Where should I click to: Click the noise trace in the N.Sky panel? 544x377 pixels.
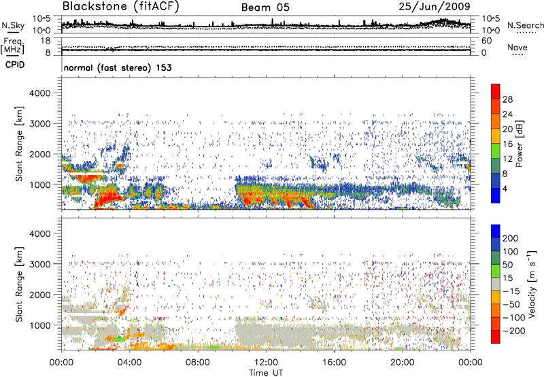click(x=266, y=25)
